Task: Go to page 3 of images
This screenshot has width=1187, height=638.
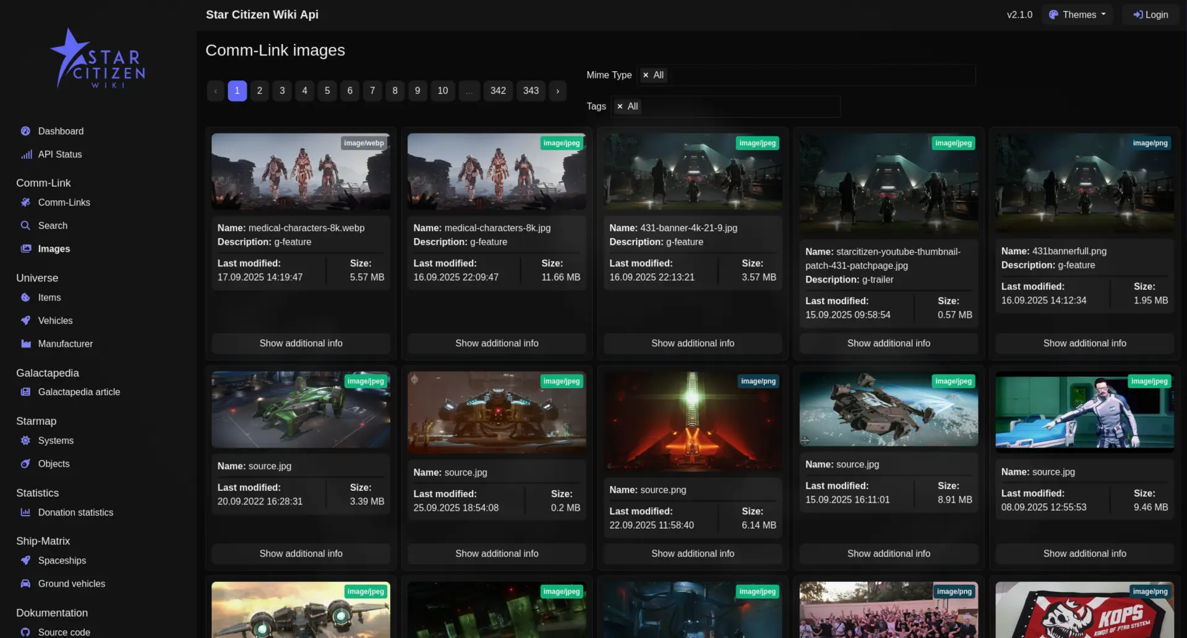Action: [282, 91]
